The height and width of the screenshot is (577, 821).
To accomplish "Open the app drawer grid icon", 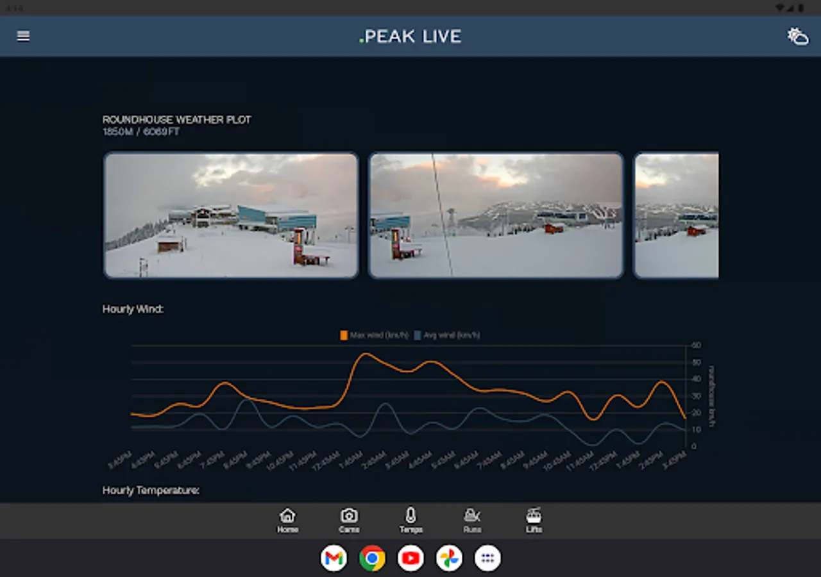I will [487, 558].
